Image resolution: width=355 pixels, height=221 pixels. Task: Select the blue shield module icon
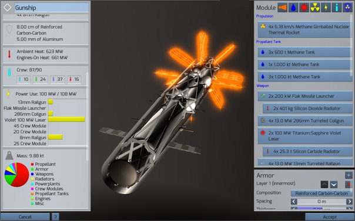pyautogui.click(x=347, y=8)
